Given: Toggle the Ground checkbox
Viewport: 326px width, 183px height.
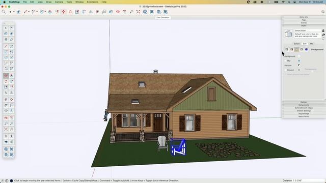Looking at the screenshot, I should click(285, 70).
